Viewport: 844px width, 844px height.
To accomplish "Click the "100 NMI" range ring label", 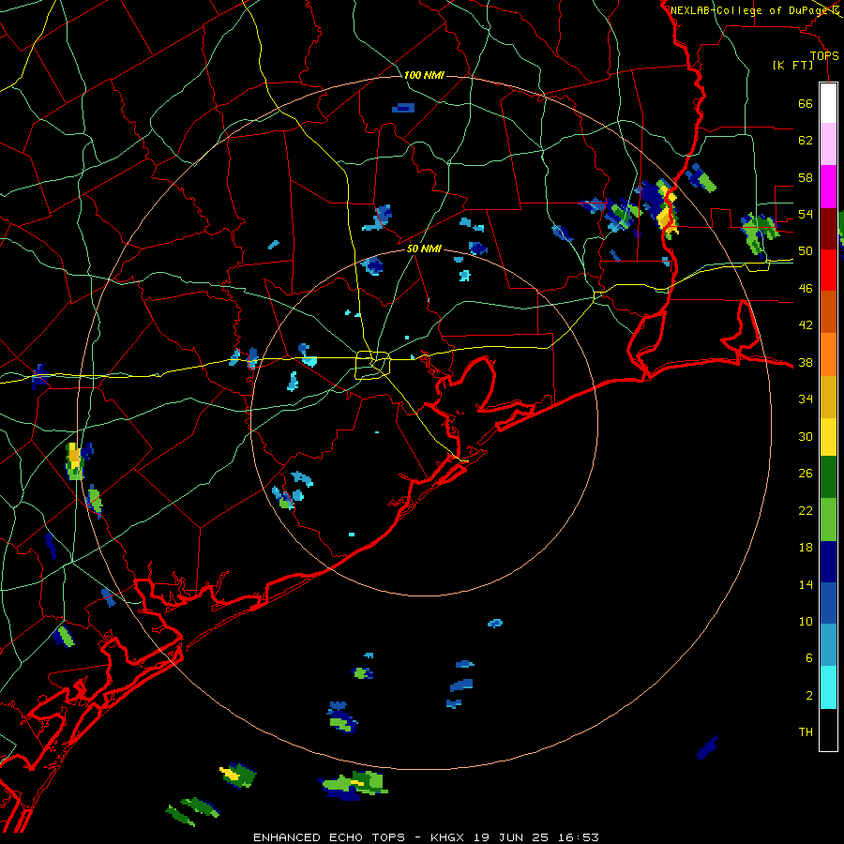I will click(x=424, y=75).
